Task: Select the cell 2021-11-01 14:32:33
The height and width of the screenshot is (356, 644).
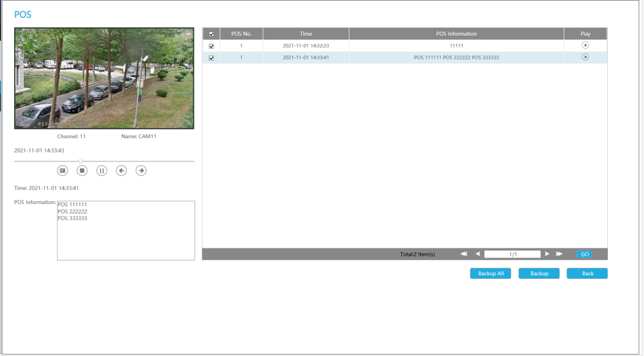Action: pos(306,46)
